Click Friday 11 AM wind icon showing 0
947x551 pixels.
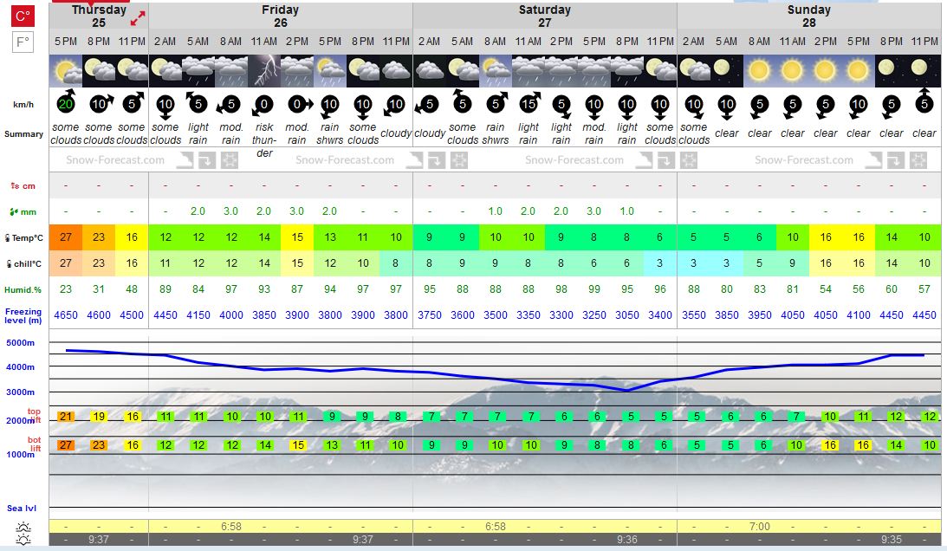coord(264,105)
